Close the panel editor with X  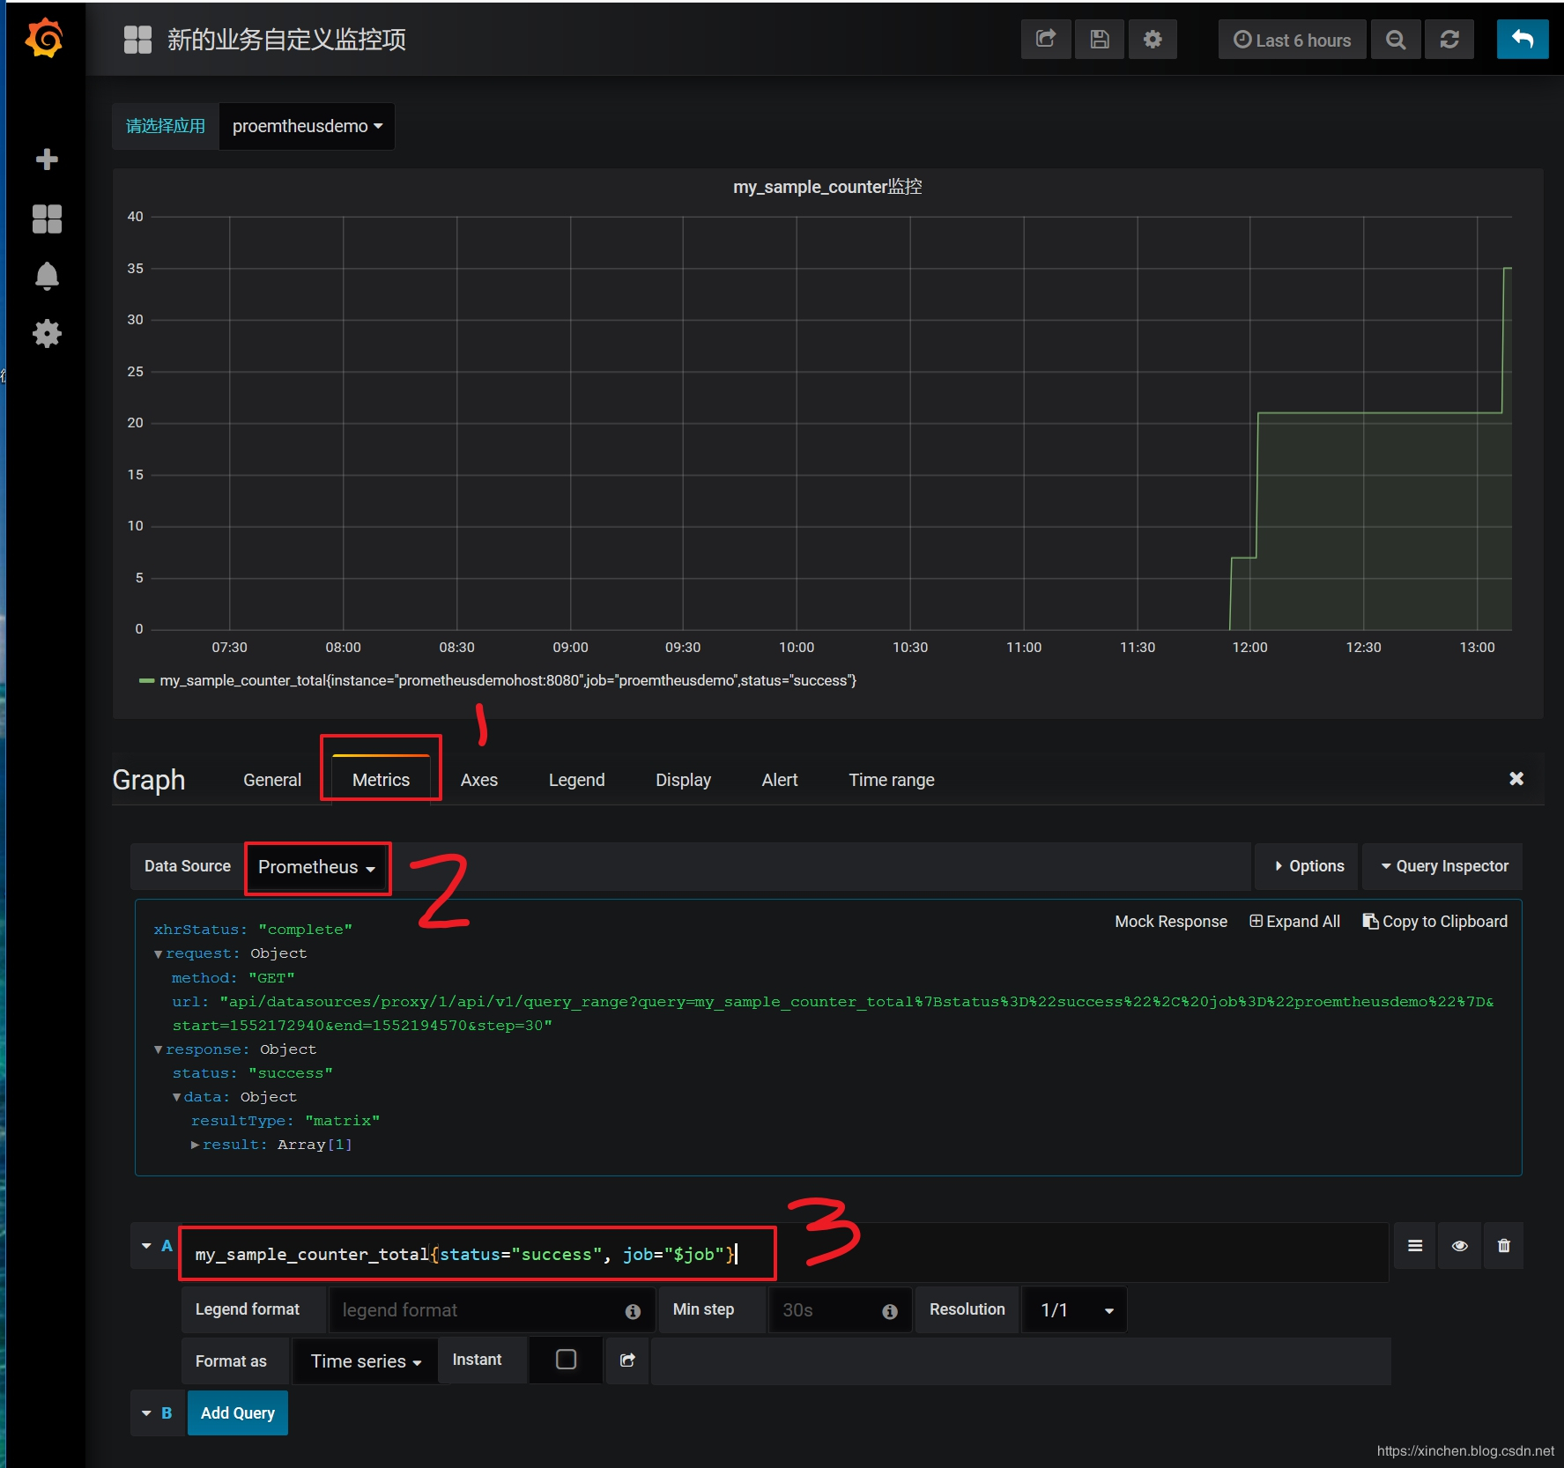(1516, 779)
